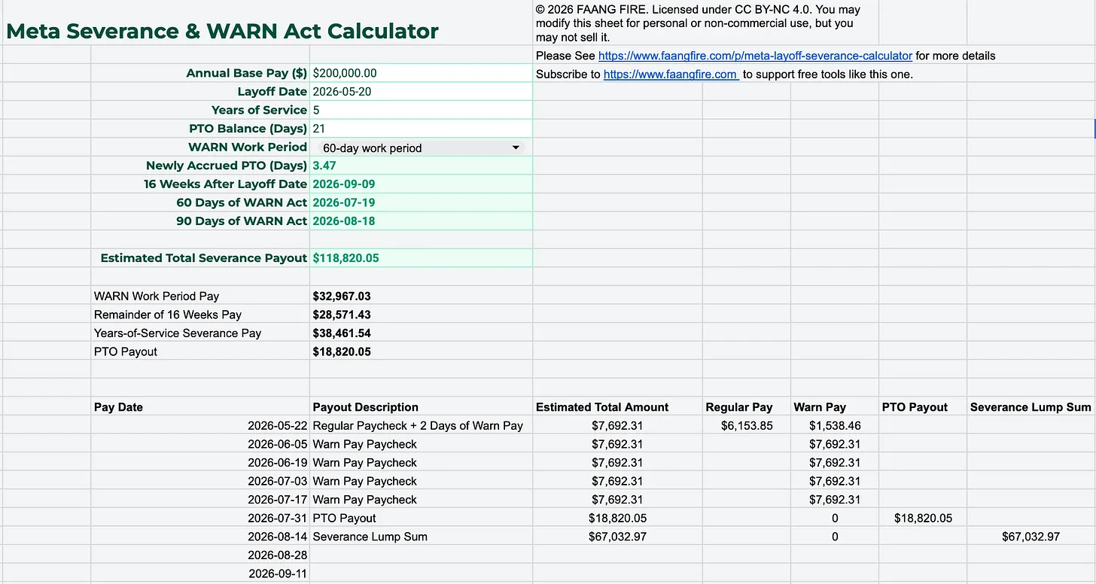
Task: Click the pay date 2026-08-14
Action: coord(278,537)
